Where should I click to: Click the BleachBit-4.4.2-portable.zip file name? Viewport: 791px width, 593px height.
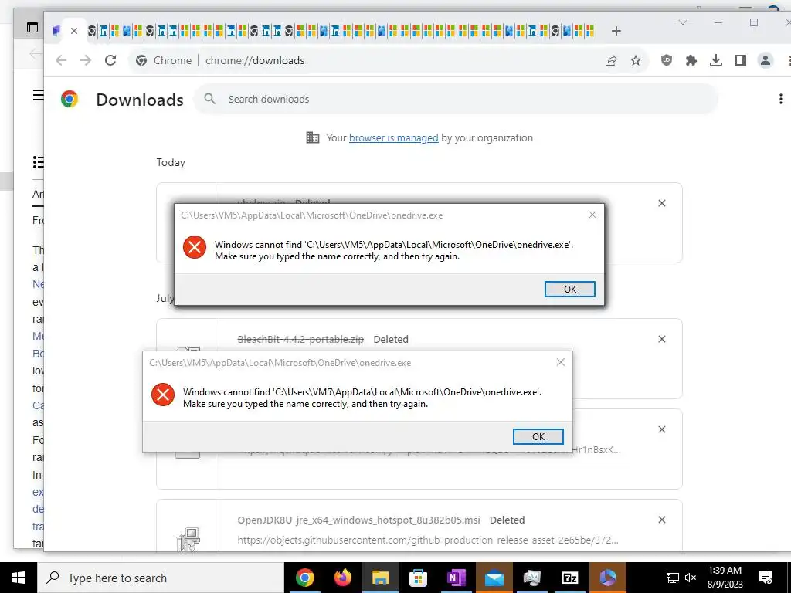(300, 340)
